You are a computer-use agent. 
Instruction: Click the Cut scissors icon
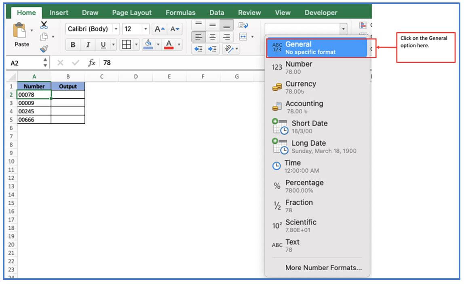pyautogui.click(x=44, y=25)
